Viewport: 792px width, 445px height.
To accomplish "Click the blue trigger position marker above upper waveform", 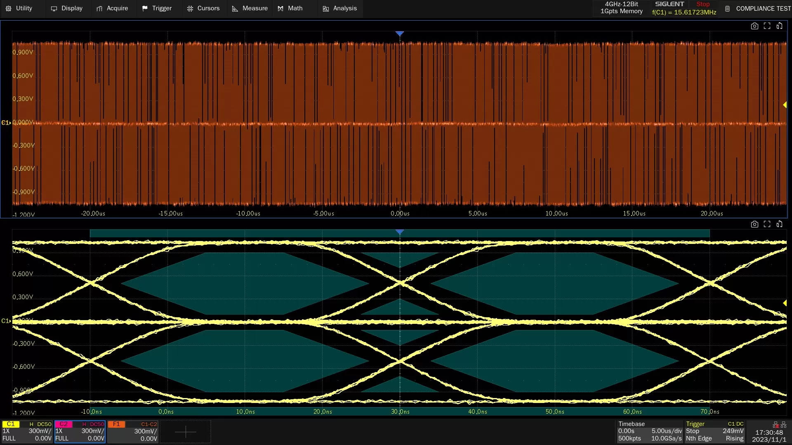I will (399, 33).
